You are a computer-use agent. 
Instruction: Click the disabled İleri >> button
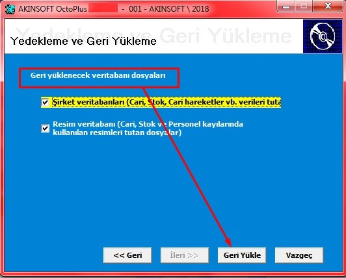pos(185,255)
